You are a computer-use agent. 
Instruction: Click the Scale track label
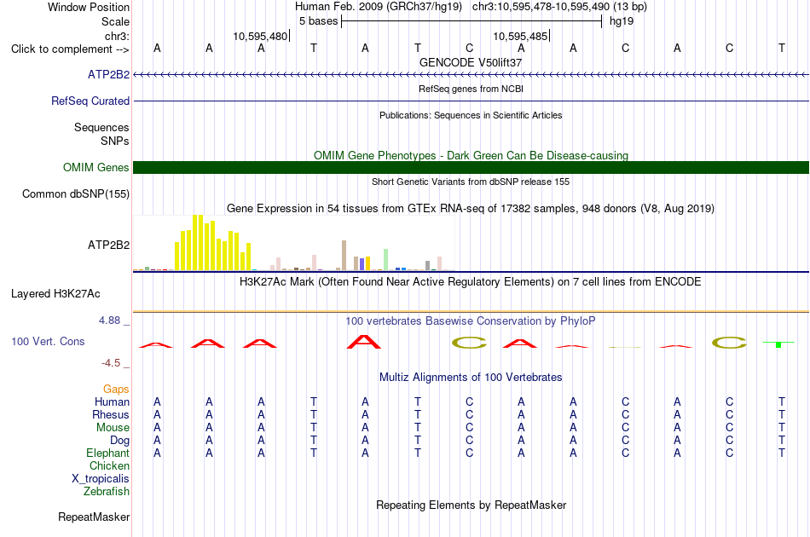[115, 21]
